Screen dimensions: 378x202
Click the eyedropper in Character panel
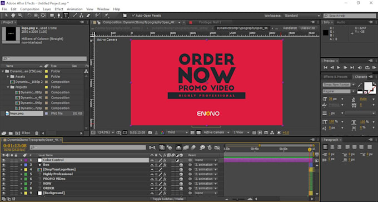point(360,85)
